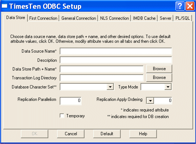
Task: Click the 'indicates required attribute' note
Action: pyautogui.click(x=145, y=110)
